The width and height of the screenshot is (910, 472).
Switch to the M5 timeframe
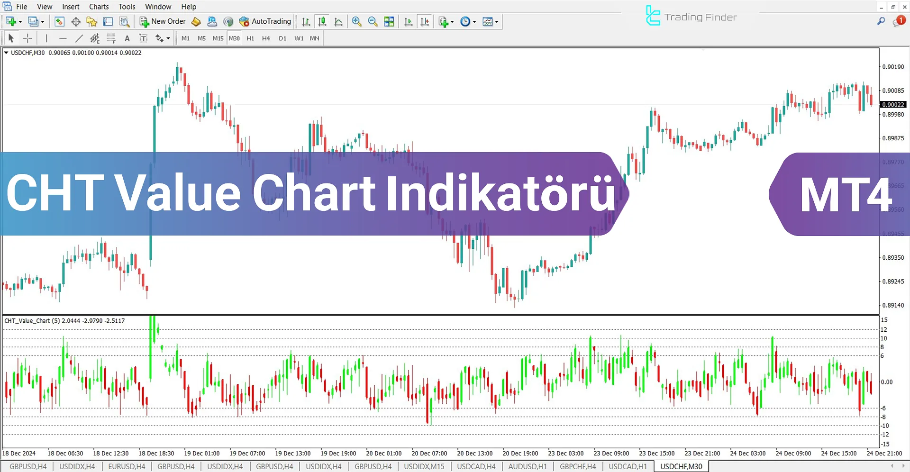(x=201, y=38)
